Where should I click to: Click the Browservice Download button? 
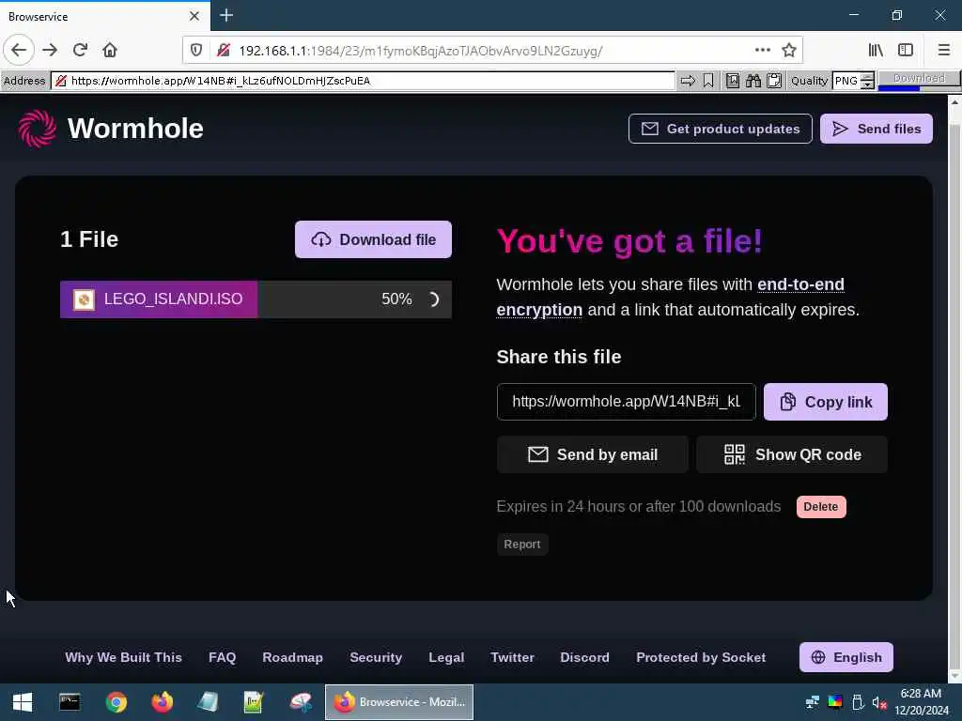919,79
